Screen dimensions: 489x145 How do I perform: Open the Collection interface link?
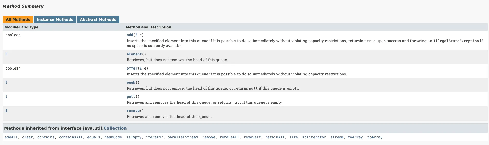[x=115, y=128]
